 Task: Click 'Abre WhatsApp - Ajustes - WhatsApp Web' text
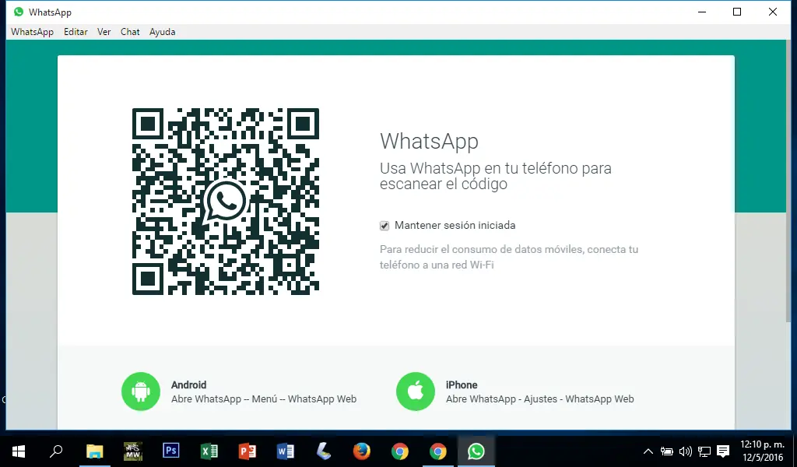coord(540,399)
